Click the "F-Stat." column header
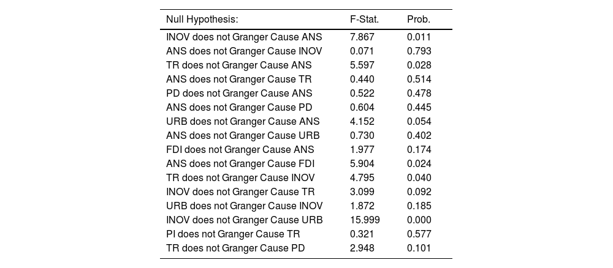This screenshot has height=268, width=613. (x=364, y=20)
